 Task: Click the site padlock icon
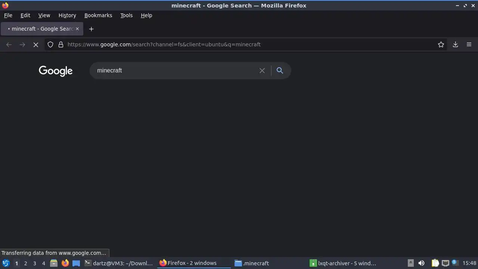click(61, 44)
